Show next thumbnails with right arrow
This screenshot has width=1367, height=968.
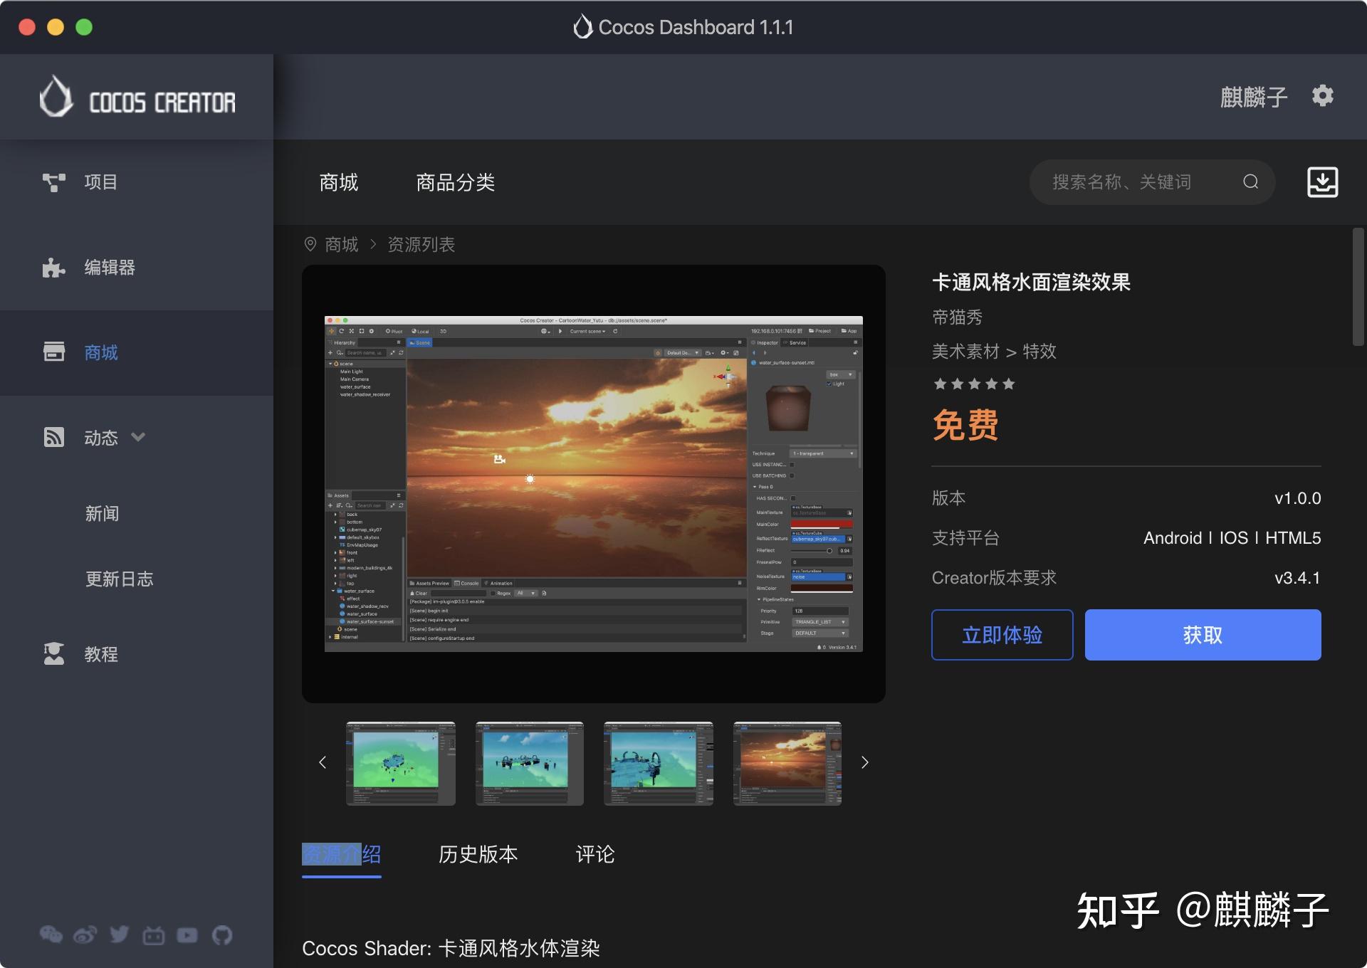[x=865, y=762]
